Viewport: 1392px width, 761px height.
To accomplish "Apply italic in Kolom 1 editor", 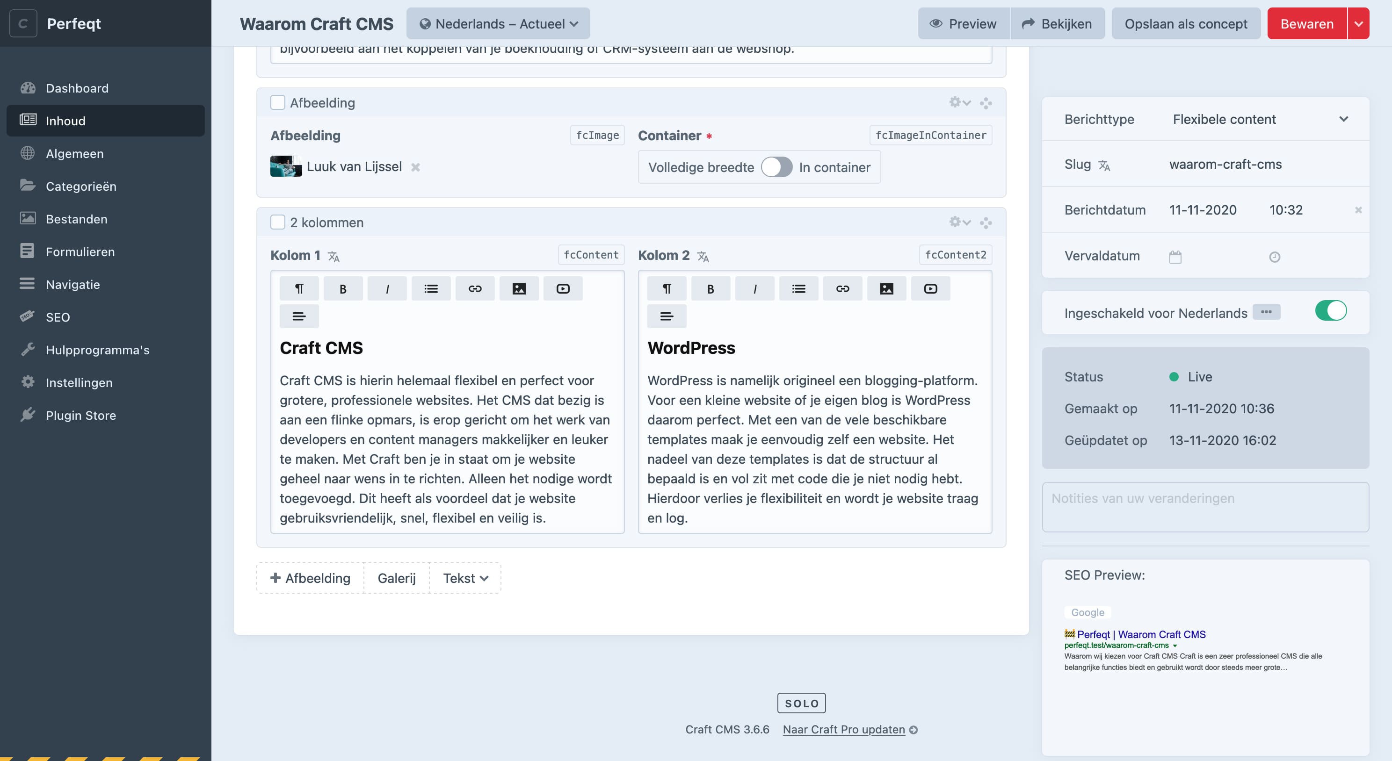I will [387, 288].
